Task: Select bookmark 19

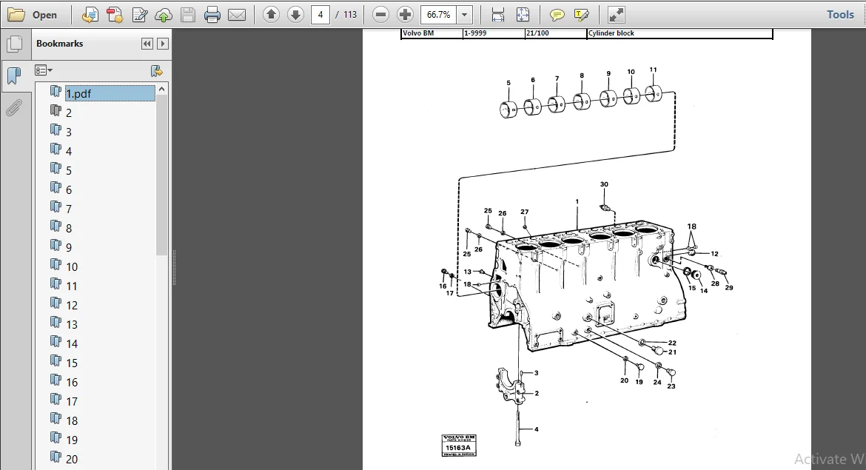Action: 72,440
